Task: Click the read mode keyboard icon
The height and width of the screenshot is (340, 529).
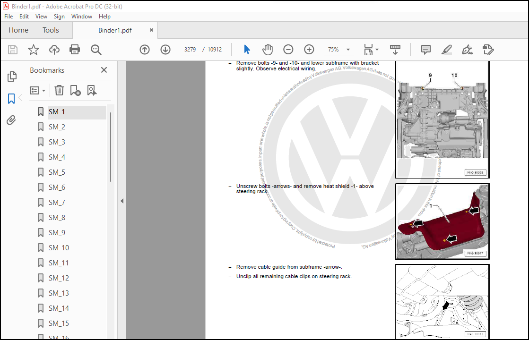Action: click(x=395, y=50)
